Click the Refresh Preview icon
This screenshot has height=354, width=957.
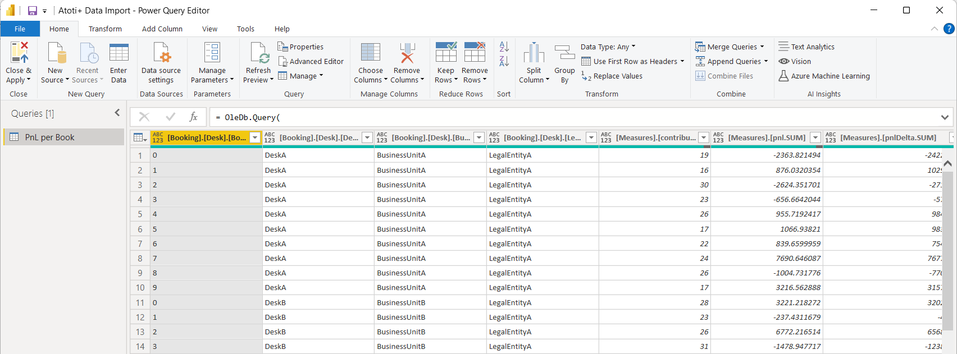pyautogui.click(x=259, y=53)
